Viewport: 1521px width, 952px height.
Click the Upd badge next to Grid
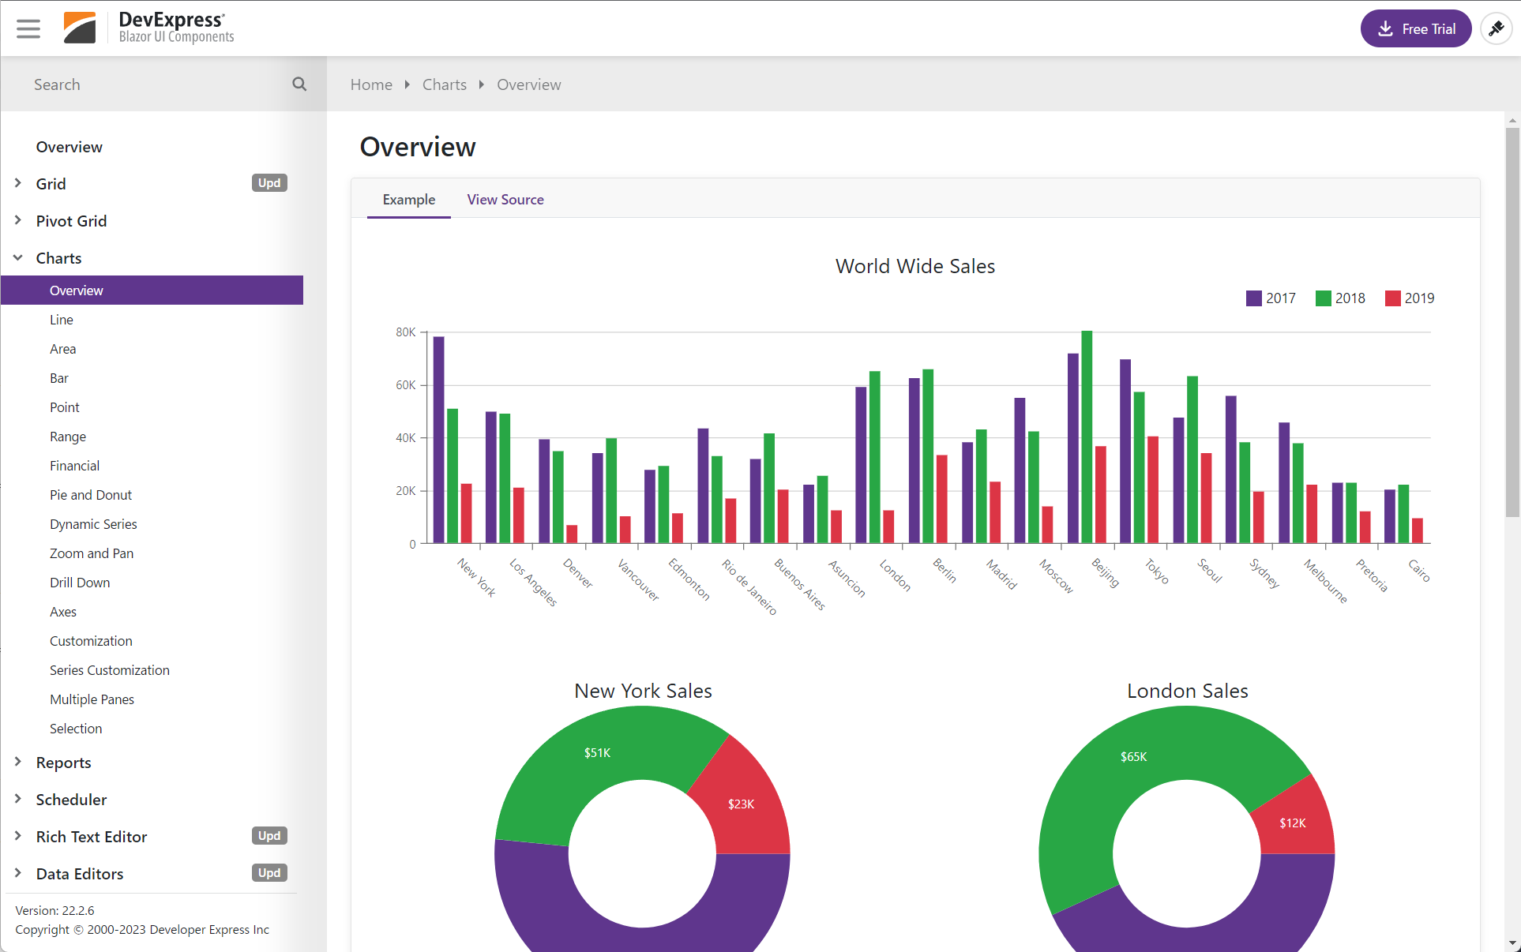coord(269,183)
